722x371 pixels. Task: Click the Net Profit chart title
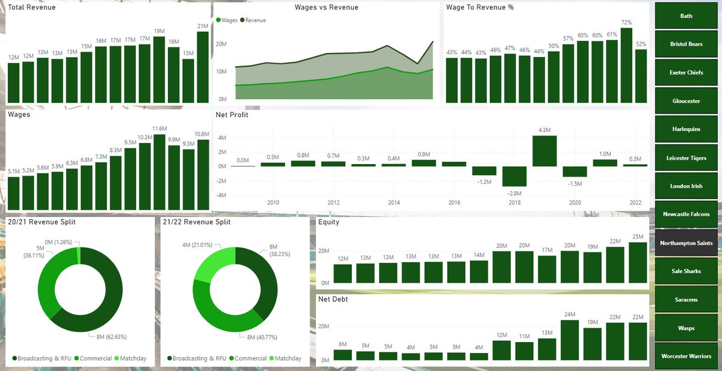232,115
